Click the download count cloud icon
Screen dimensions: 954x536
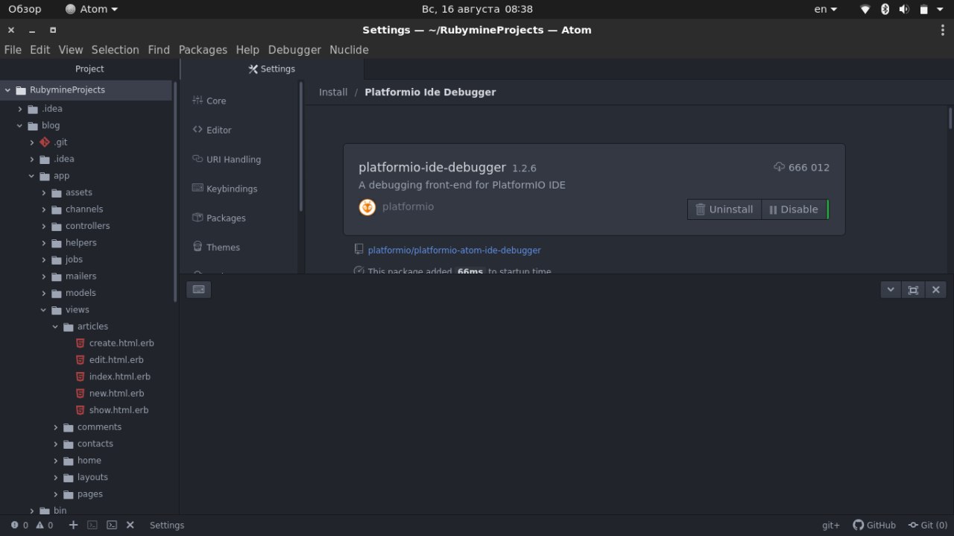pyautogui.click(x=779, y=167)
